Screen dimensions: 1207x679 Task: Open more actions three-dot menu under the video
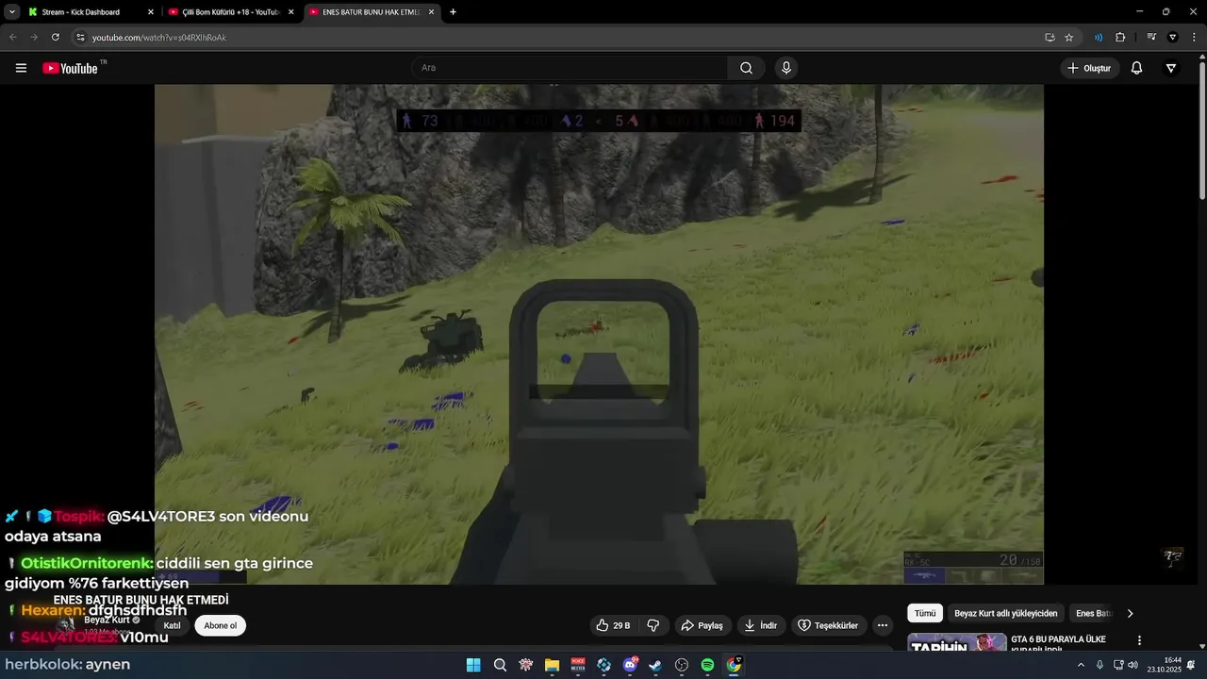[x=882, y=625]
